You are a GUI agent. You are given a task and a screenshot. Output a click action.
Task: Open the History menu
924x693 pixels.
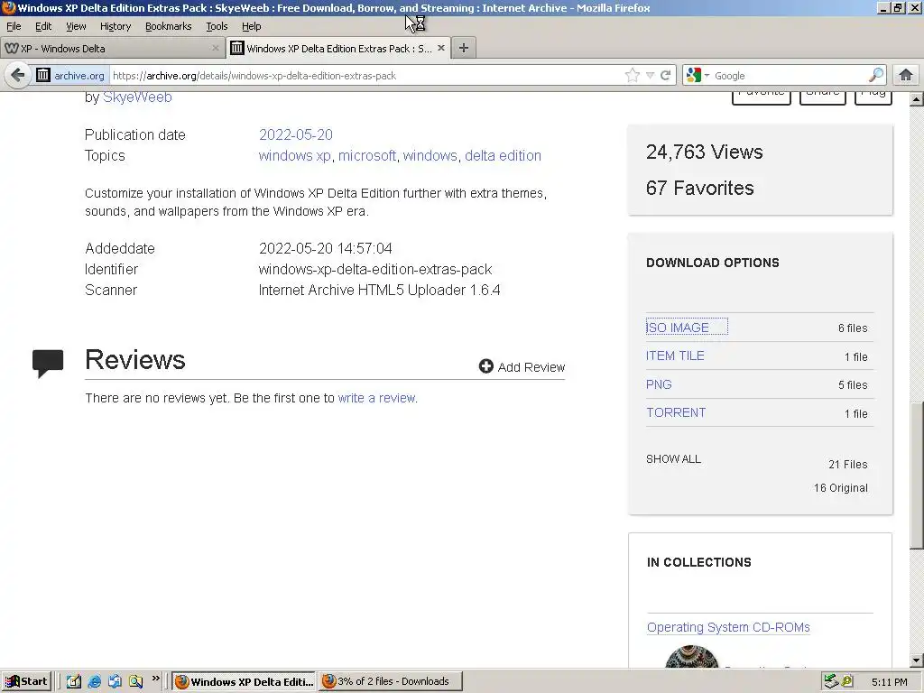pos(115,26)
